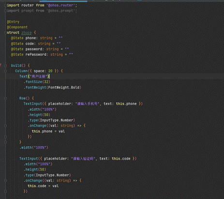224x199 pixels.
Task: Click the Column component keyword
Action: tap(21, 71)
